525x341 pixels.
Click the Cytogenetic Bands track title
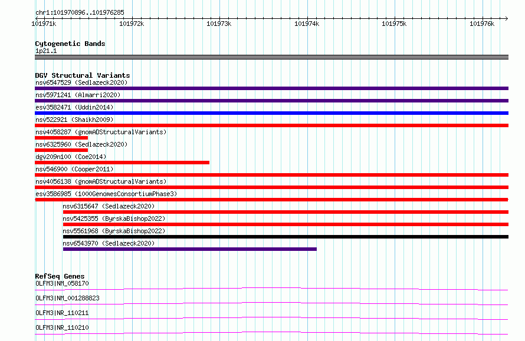[x=70, y=44]
